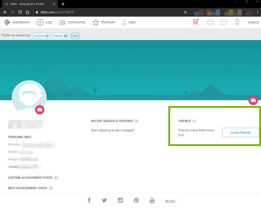Open the profile avatar icon in navbar

(x=210, y=22)
